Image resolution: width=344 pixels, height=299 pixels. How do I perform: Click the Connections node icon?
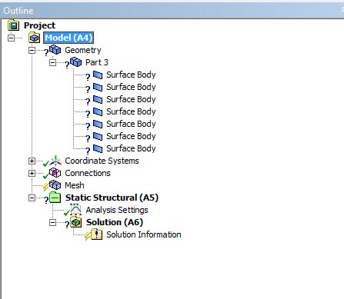(x=55, y=173)
